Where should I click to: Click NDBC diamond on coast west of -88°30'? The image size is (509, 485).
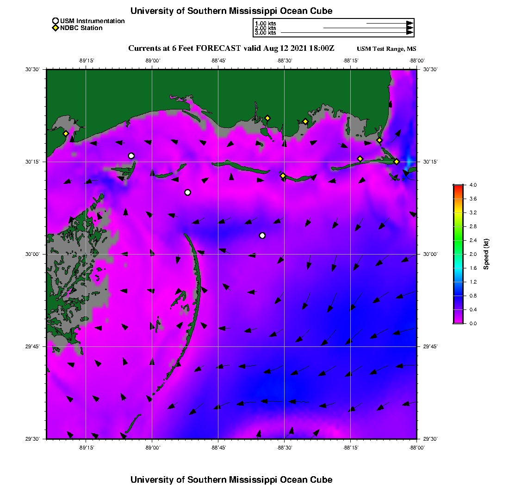pyautogui.click(x=267, y=118)
